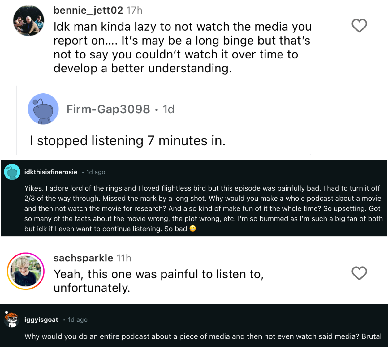The height and width of the screenshot is (347, 388).
Task: Click the 1d ago label on idkthisisfinerosie's comment
Action: [96, 172]
